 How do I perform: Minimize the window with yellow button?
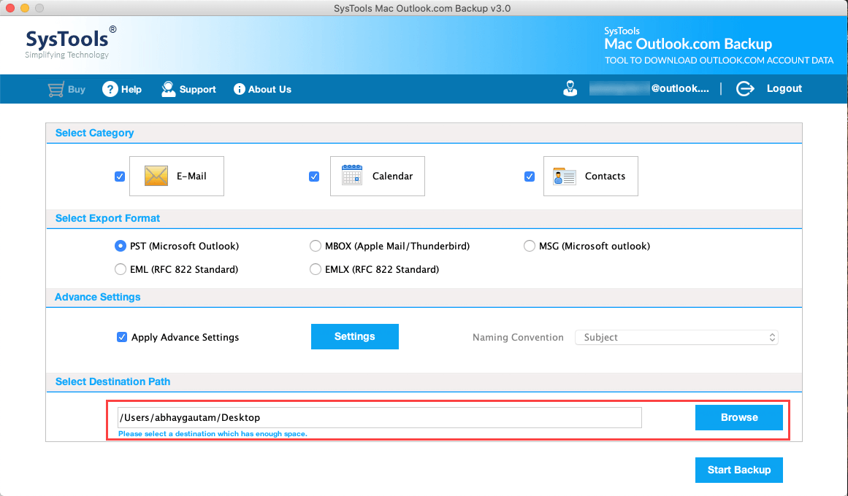pyautogui.click(x=24, y=8)
